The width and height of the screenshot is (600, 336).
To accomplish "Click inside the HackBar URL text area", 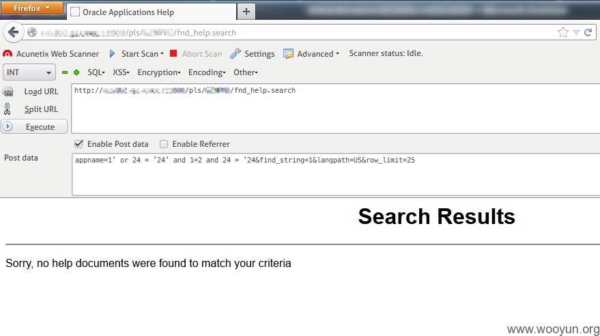I will tap(336, 109).
